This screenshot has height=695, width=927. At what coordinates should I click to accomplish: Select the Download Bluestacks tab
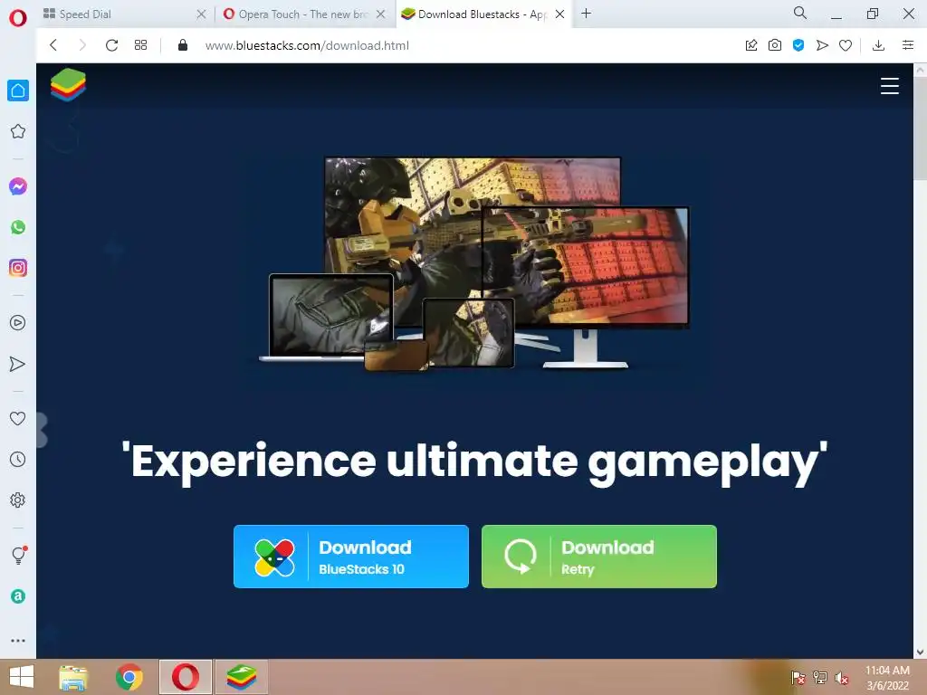click(x=474, y=14)
